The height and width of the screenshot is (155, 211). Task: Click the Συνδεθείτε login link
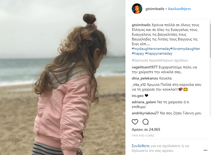[x=140, y=146]
